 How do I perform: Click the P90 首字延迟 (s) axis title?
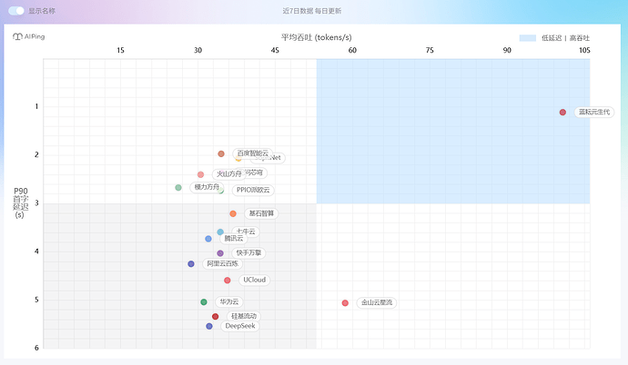pos(21,202)
